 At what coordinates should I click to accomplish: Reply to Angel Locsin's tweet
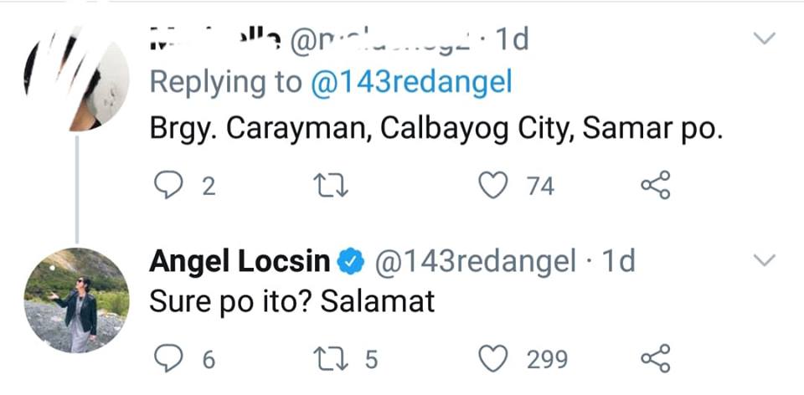coord(166,359)
